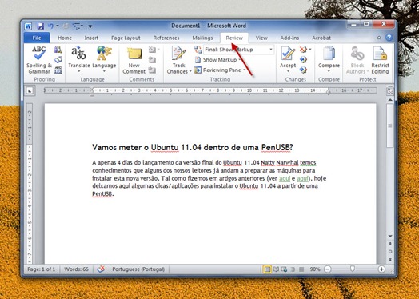
Task: Jump to Previous Change icon
Action: tap(303, 60)
